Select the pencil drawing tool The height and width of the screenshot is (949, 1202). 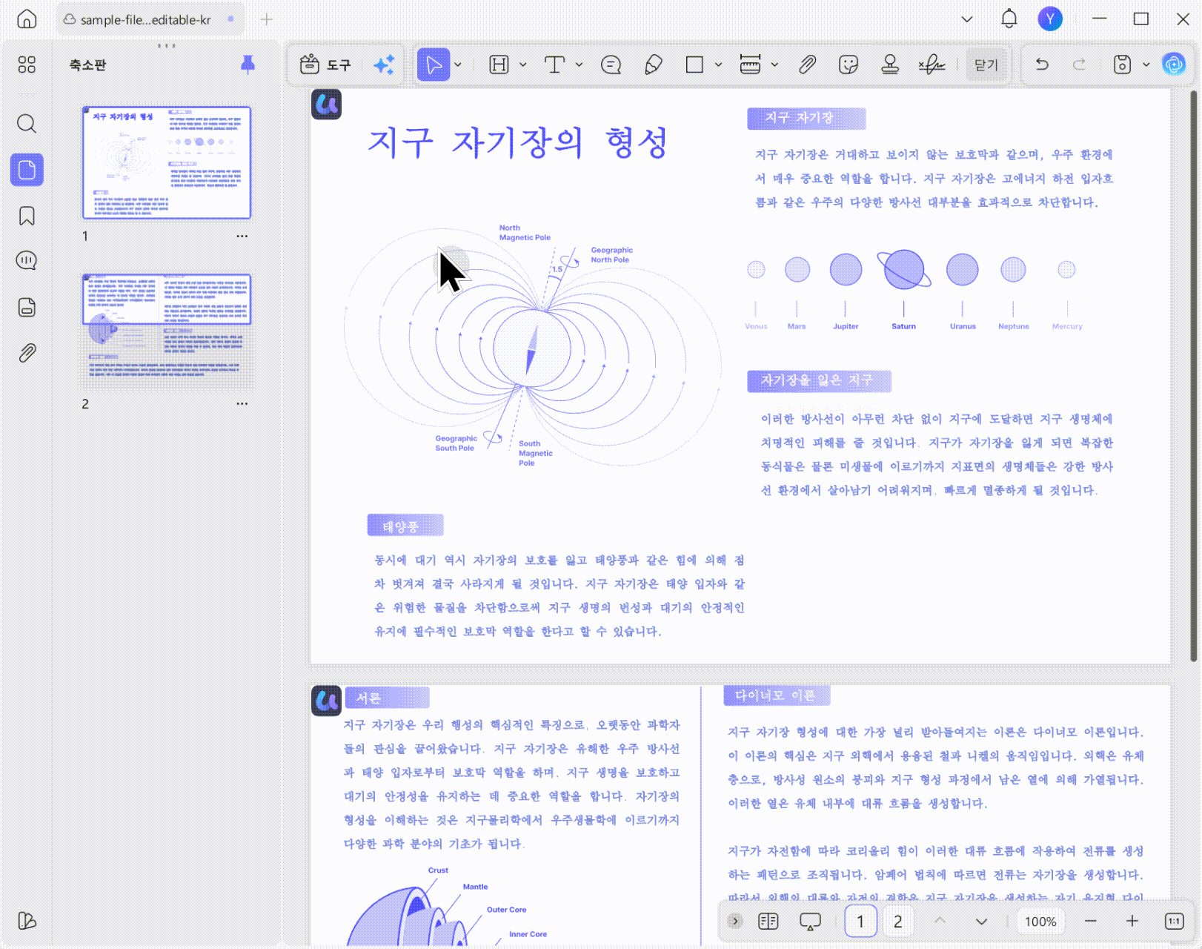pos(653,65)
